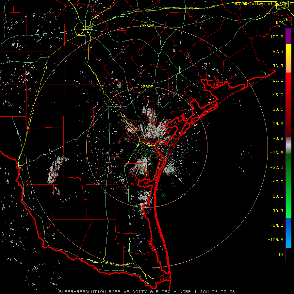Click the blue segment of the color bar
The image size is (294, 294).
click(x=288, y=233)
